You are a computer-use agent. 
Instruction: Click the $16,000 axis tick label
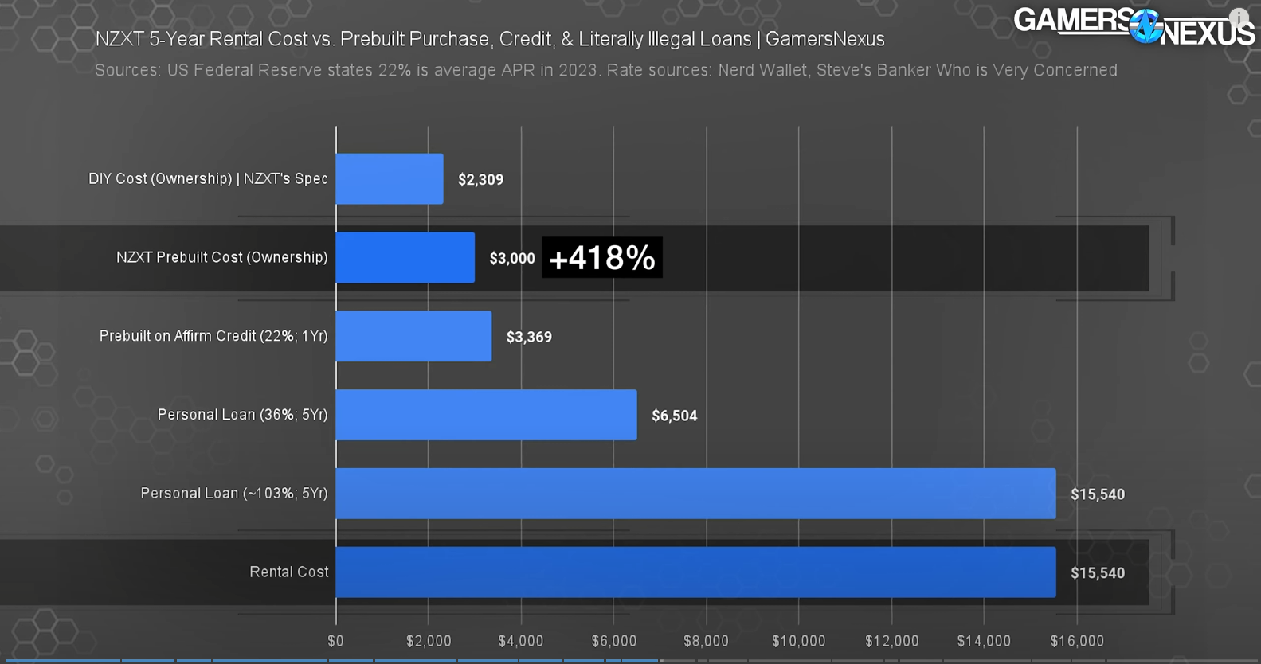point(1077,641)
